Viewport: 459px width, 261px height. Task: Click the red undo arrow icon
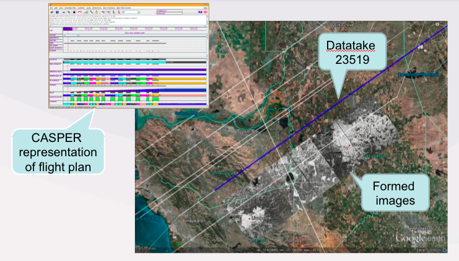(80, 12)
